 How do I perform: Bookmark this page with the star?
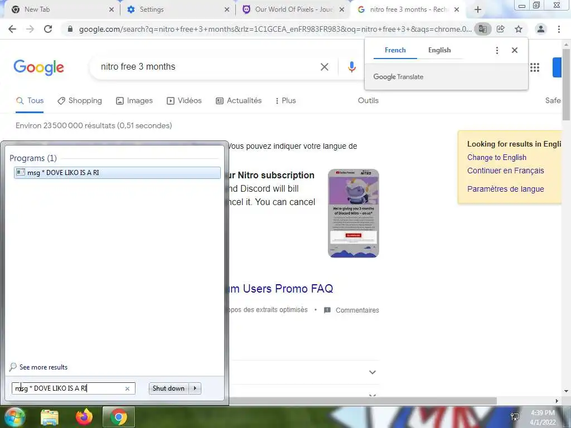tap(519, 29)
